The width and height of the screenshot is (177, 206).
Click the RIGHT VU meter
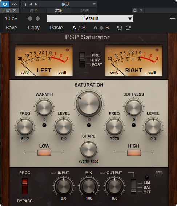coord(133,60)
